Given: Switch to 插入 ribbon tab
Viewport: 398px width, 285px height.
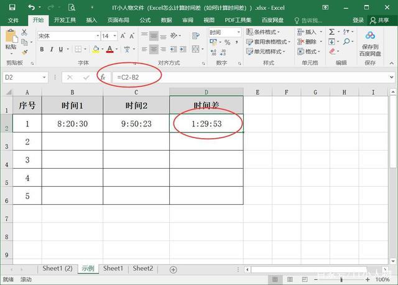Looking at the screenshot, I should pos(91,20).
